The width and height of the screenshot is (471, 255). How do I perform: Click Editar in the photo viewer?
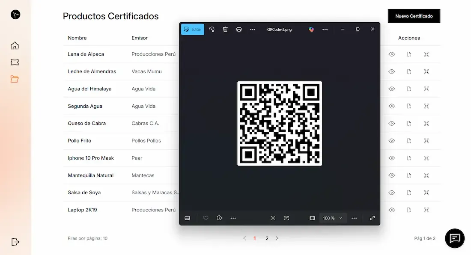point(193,30)
